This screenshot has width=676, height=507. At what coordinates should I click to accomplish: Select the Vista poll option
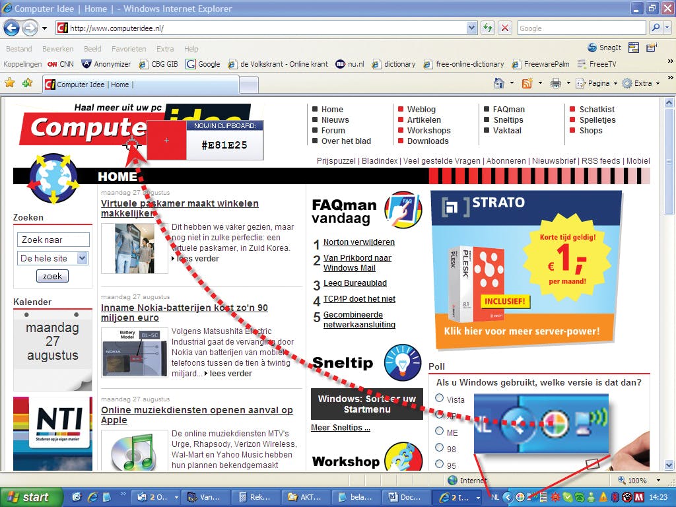point(439,398)
